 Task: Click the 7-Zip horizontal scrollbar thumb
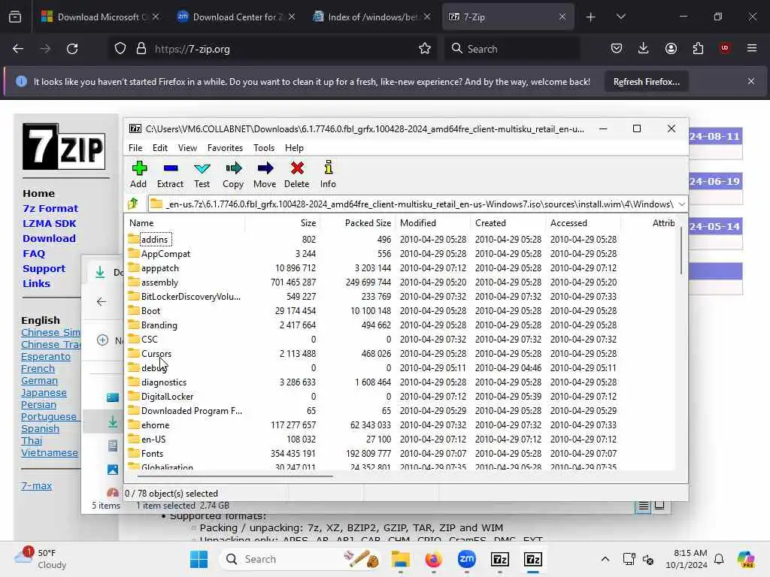click(x=235, y=476)
